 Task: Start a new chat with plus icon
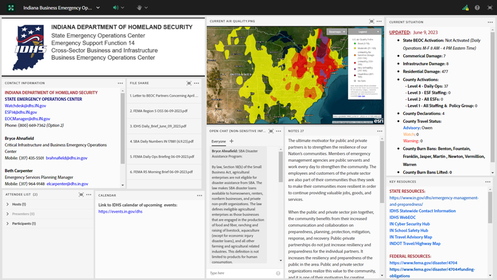(x=232, y=141)
